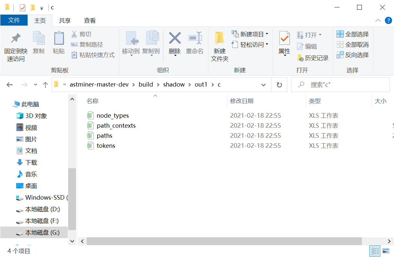This screenshot has height=257, width=394.
Task: Click Select all (全部选择)
Action: click(353, 34)
